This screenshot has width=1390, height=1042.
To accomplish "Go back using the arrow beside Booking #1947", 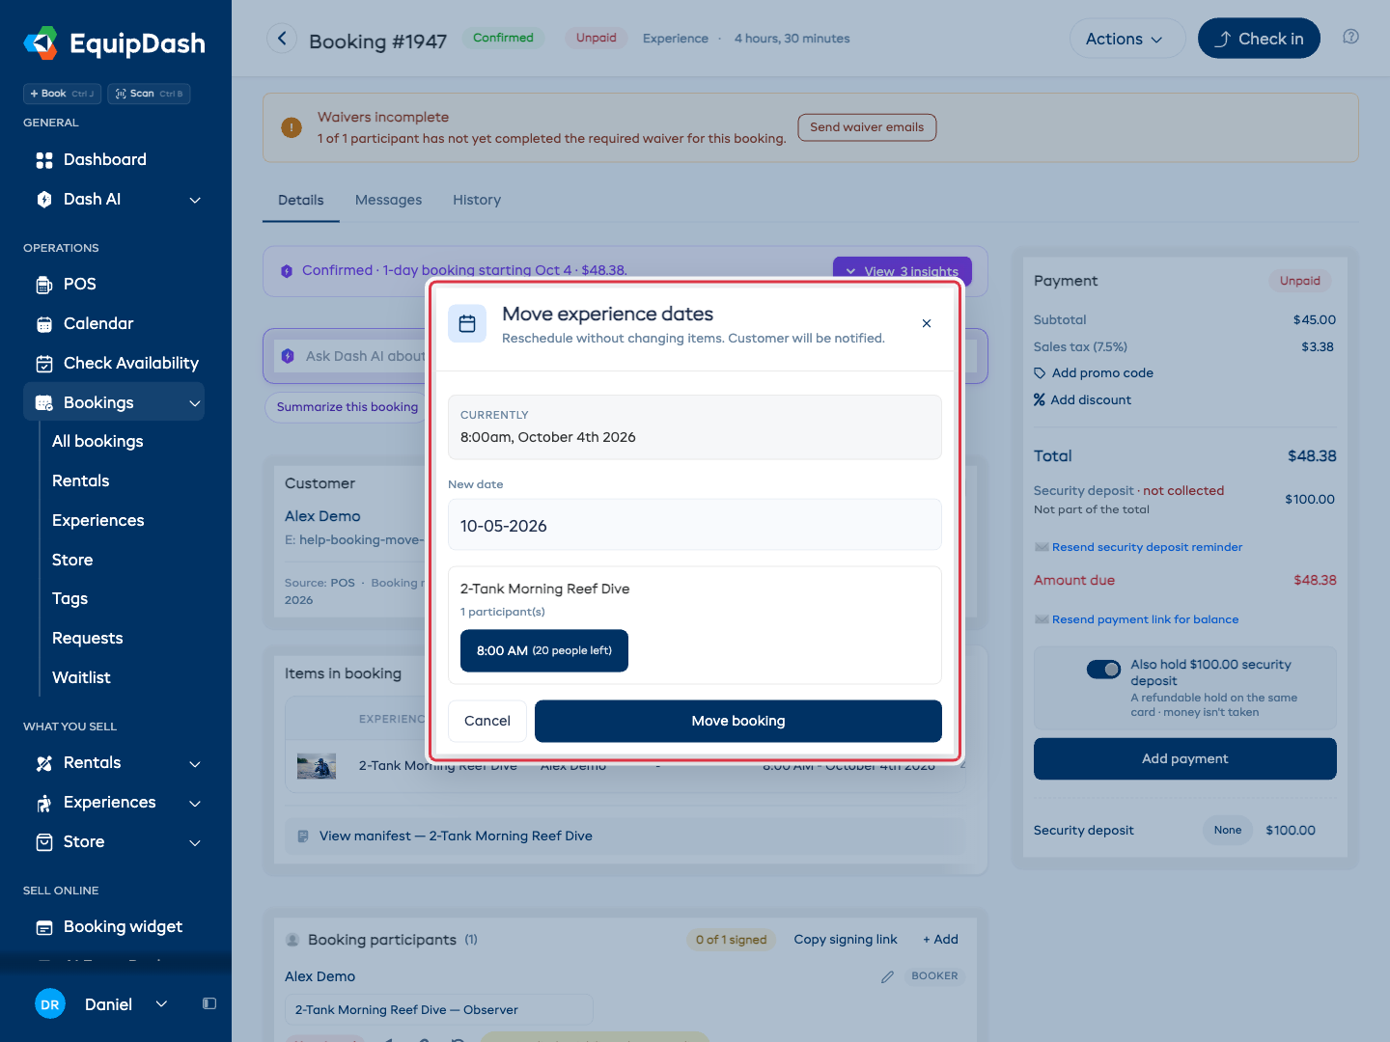I will [x=282, y=39].
